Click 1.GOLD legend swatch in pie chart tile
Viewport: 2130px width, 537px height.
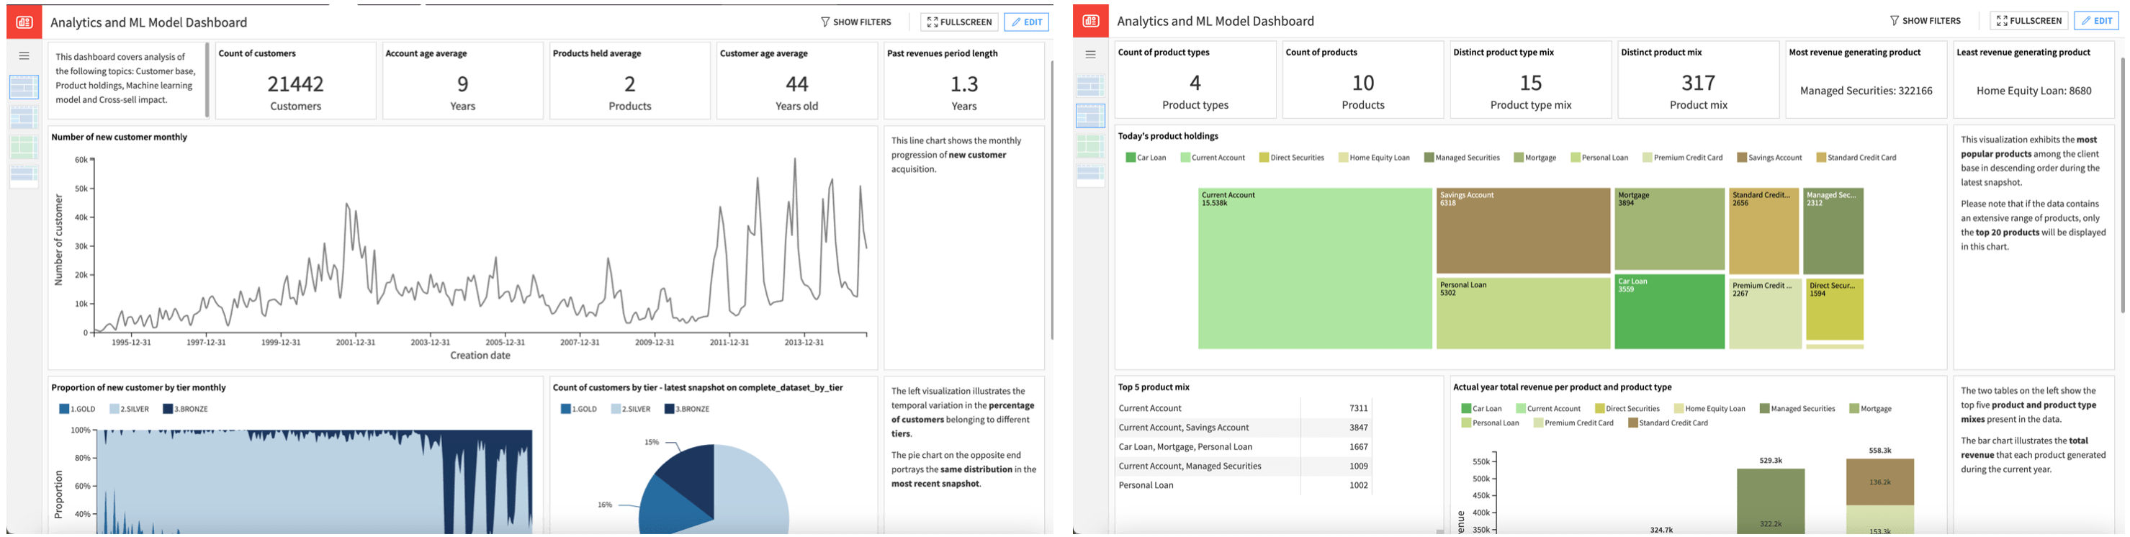click(565, 409)
